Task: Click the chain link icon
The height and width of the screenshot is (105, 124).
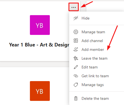Action: (x=76, y=76)
